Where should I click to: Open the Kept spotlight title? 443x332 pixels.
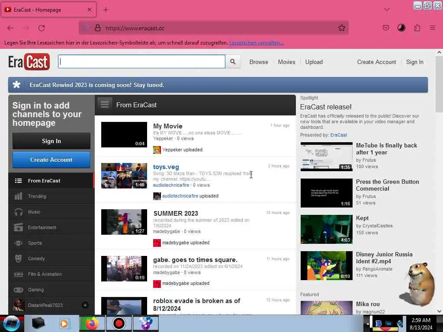pyautogui.click(x=362, y=218)
